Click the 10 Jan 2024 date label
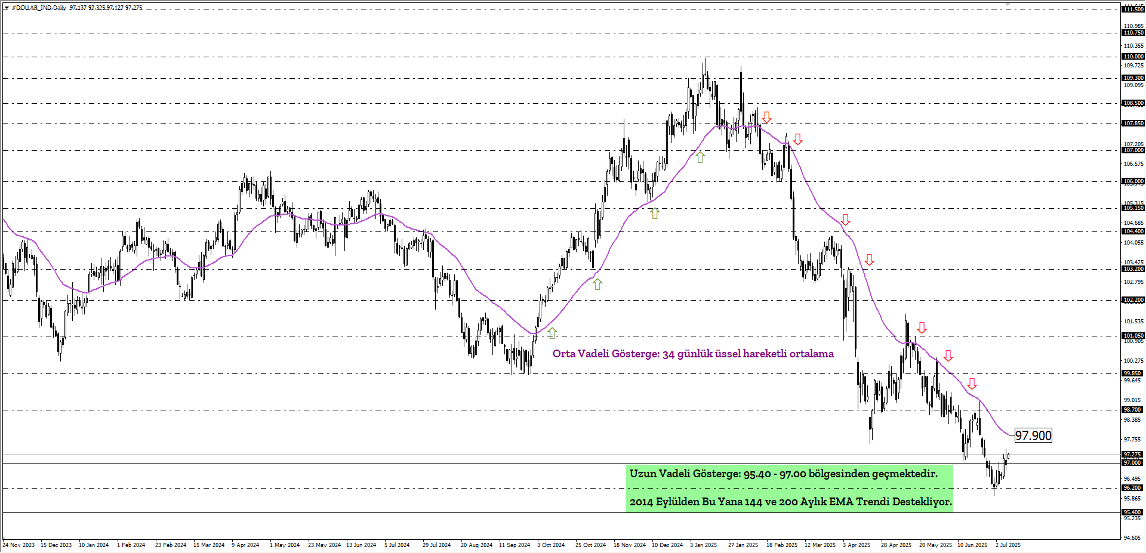Screen dimensions: 1146x553 point(94,545)
